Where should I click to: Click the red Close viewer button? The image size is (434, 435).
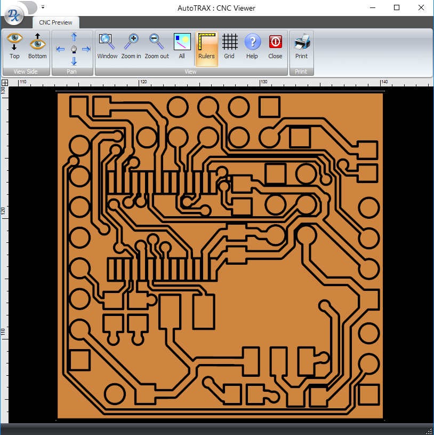click(275, 46)
